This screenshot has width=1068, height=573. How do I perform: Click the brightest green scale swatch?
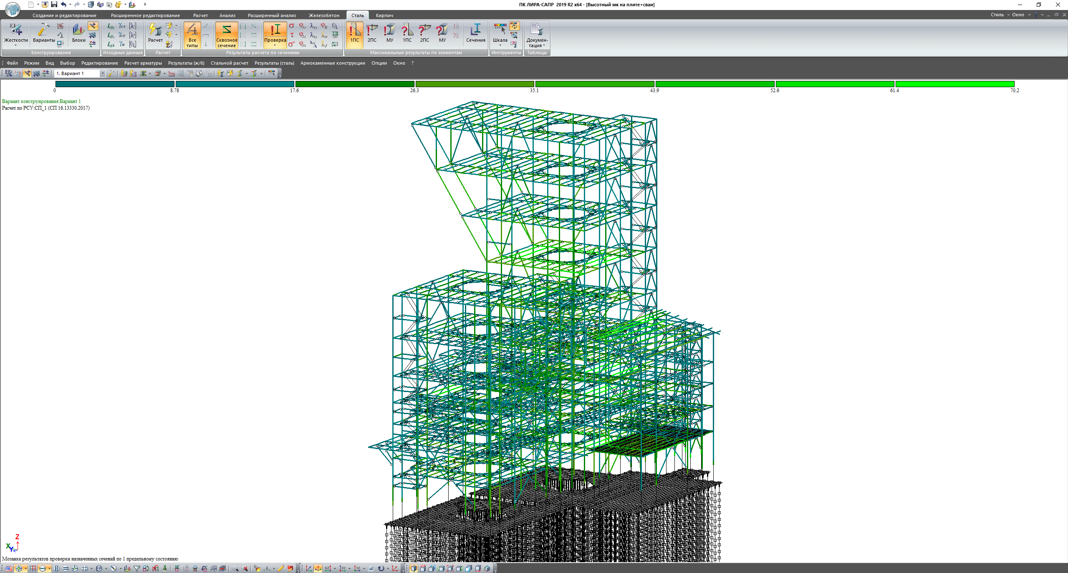tap(954, 84)
